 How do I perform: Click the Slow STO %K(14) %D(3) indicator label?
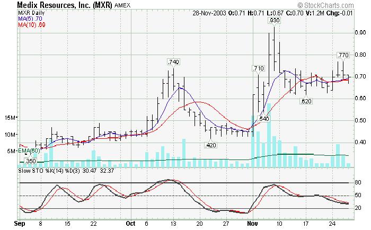pos(49,171)
